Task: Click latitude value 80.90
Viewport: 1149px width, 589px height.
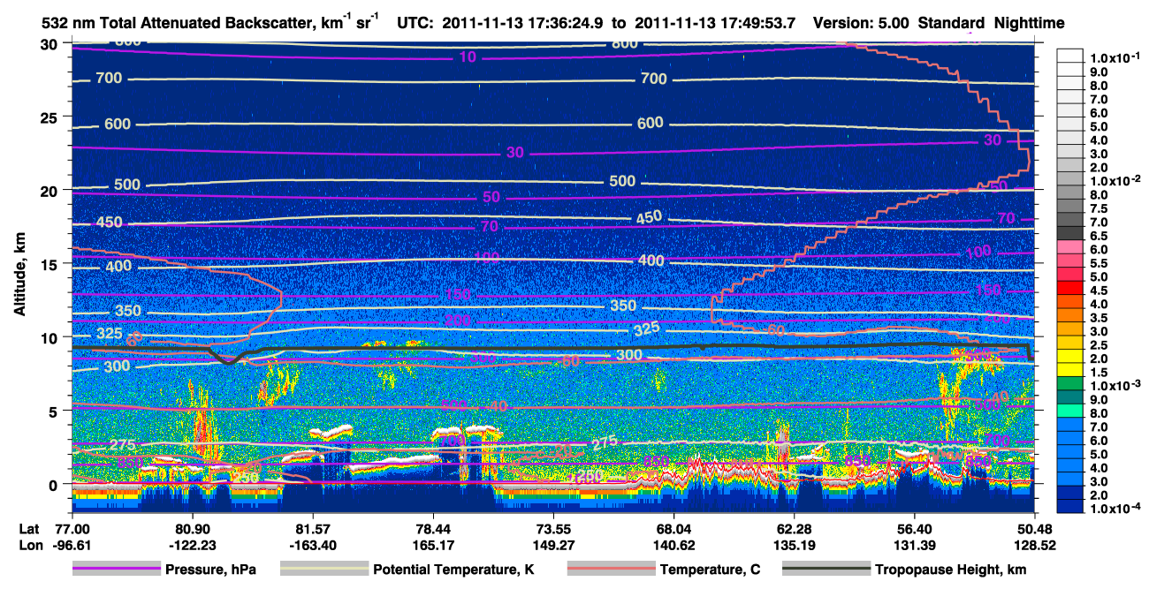Action: tap(193, 528)
